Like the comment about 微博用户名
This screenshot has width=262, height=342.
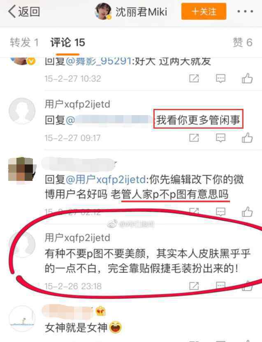point(247,212)
